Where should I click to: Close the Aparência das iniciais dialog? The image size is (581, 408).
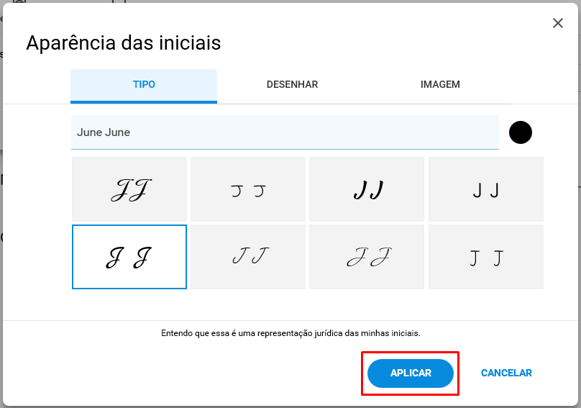[558, 23]
